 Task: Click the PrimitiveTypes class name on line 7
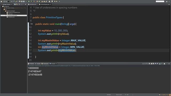[54, 18]
